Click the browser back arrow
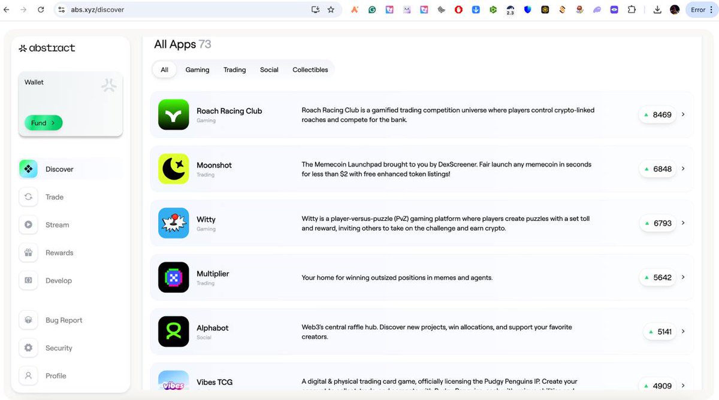The image size is (719, 400). click(x=7, y=10)
